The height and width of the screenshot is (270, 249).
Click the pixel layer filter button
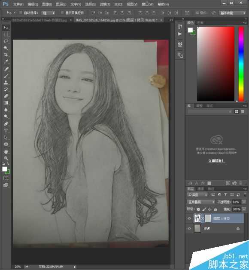coord(213,195)
